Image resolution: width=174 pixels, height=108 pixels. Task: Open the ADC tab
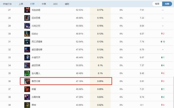[55, 4]
